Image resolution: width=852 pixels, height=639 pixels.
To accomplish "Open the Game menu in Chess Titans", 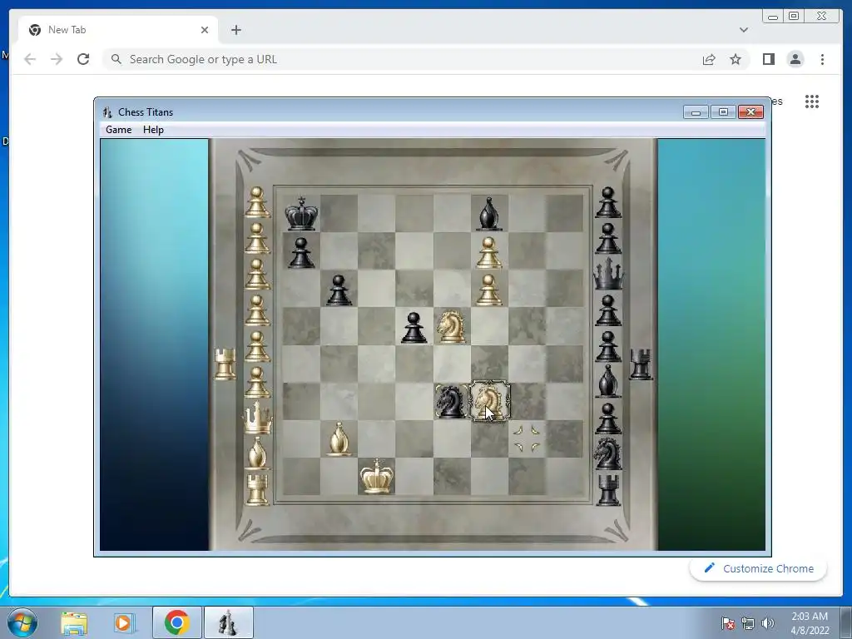I will pos(118,129).
